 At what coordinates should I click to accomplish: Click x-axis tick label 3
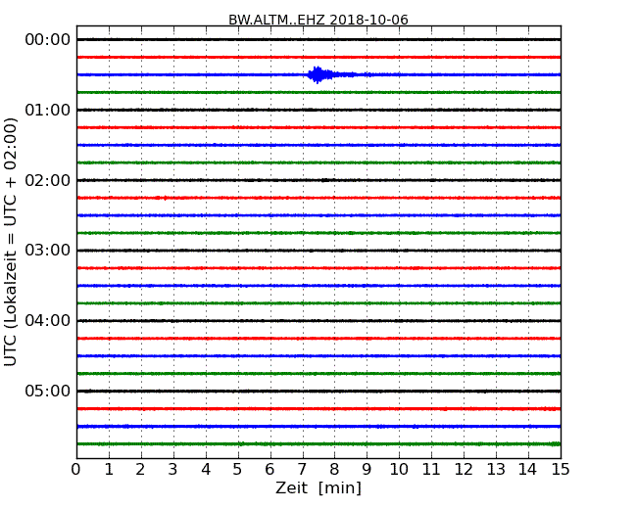[x=173, y=470]
